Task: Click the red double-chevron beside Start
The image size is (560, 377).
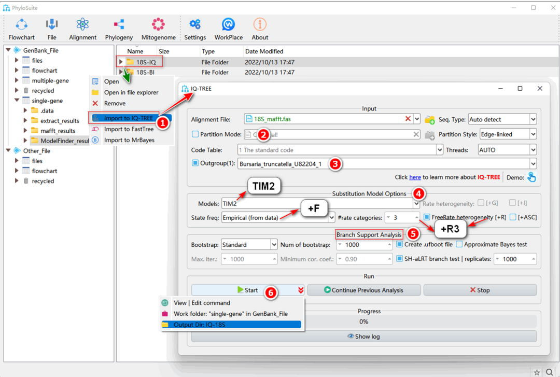Action: [301, 290]
